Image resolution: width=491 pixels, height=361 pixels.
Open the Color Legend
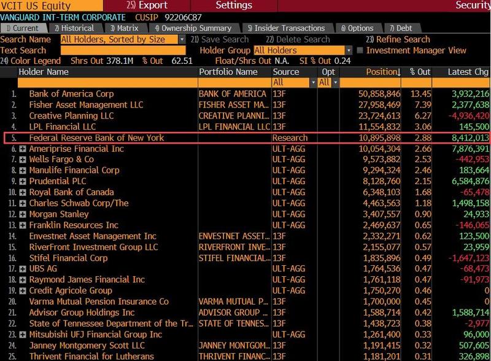pyautogui.click(x=30, y=61)
